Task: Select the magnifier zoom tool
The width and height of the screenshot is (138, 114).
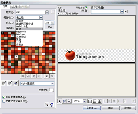Action: [69, 101]
